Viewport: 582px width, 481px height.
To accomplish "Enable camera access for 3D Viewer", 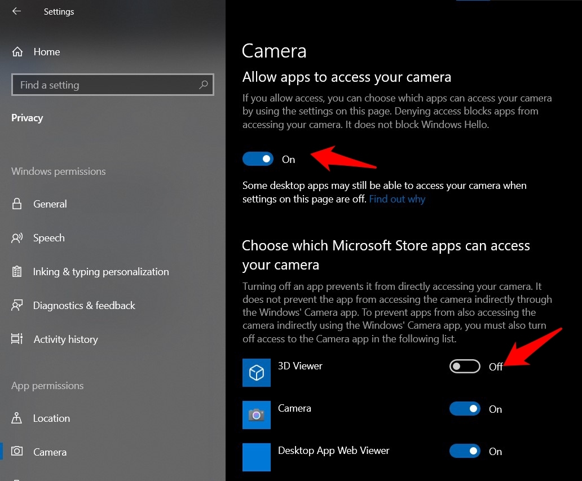I will [465, 367].
